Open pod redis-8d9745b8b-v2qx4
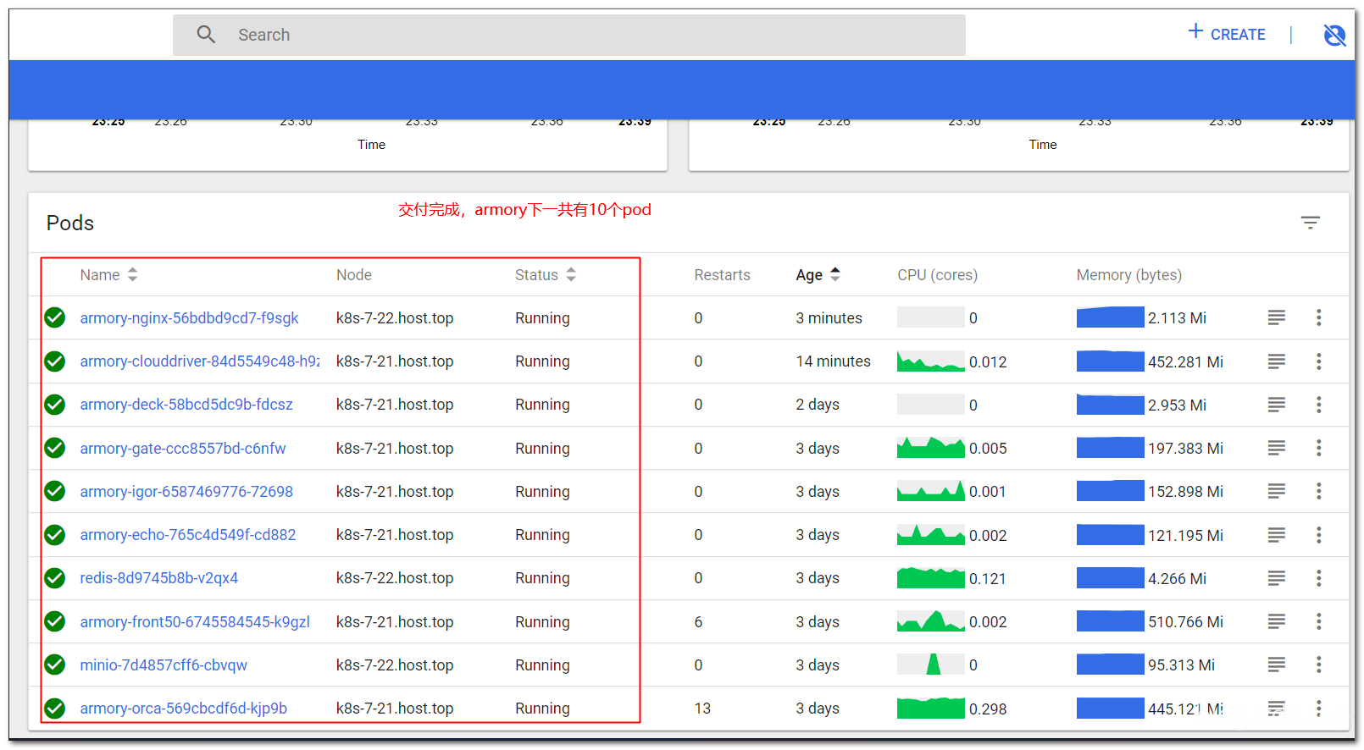 tap(159, 578)
